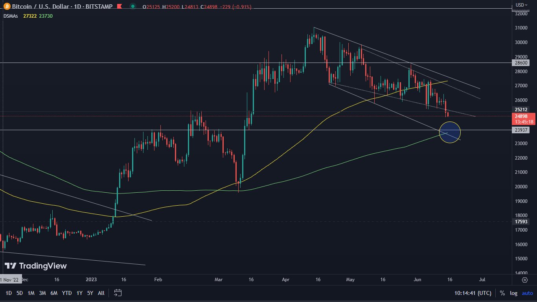The width and height of the screenshot is (537, 302).
Task: Select the 1Y time range
Action: [x=79, y=293]
